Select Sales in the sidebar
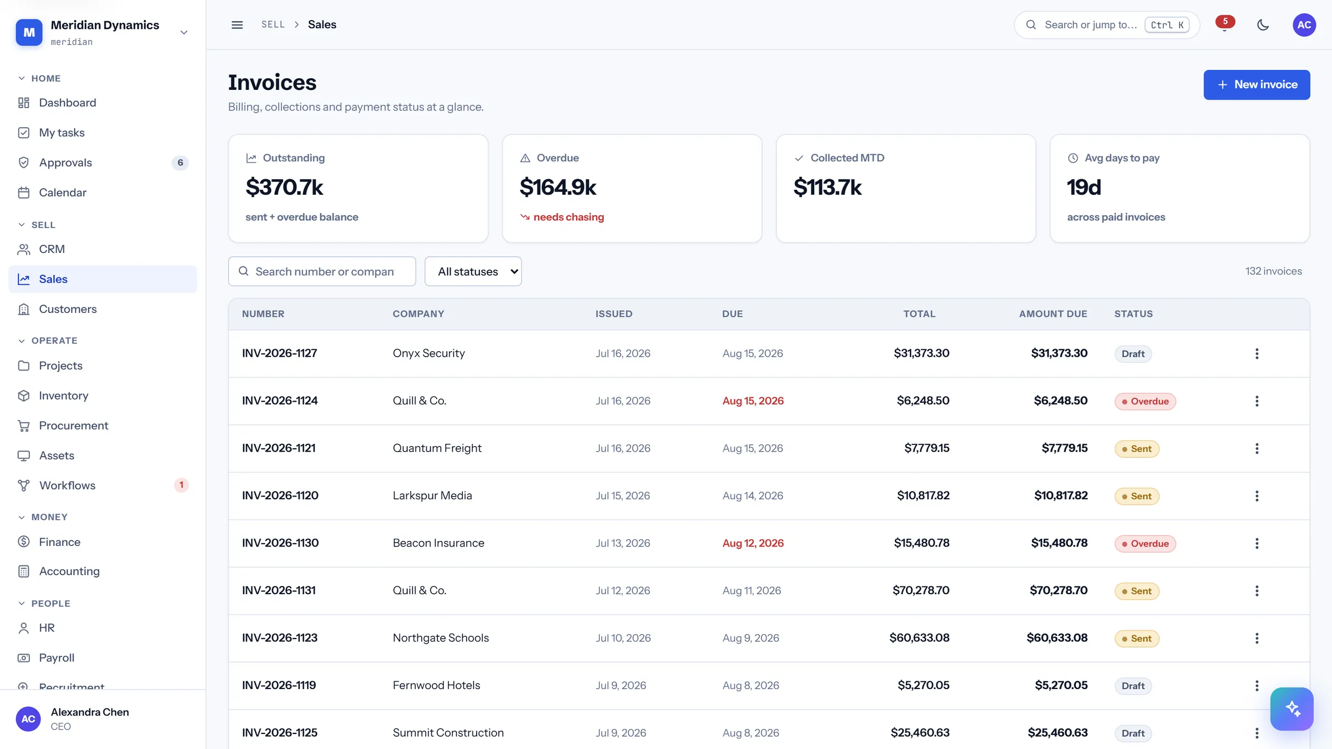Image resolution: width=1332 pixels, height=749 pixels. pyautogui.click(x=103, y=279)
